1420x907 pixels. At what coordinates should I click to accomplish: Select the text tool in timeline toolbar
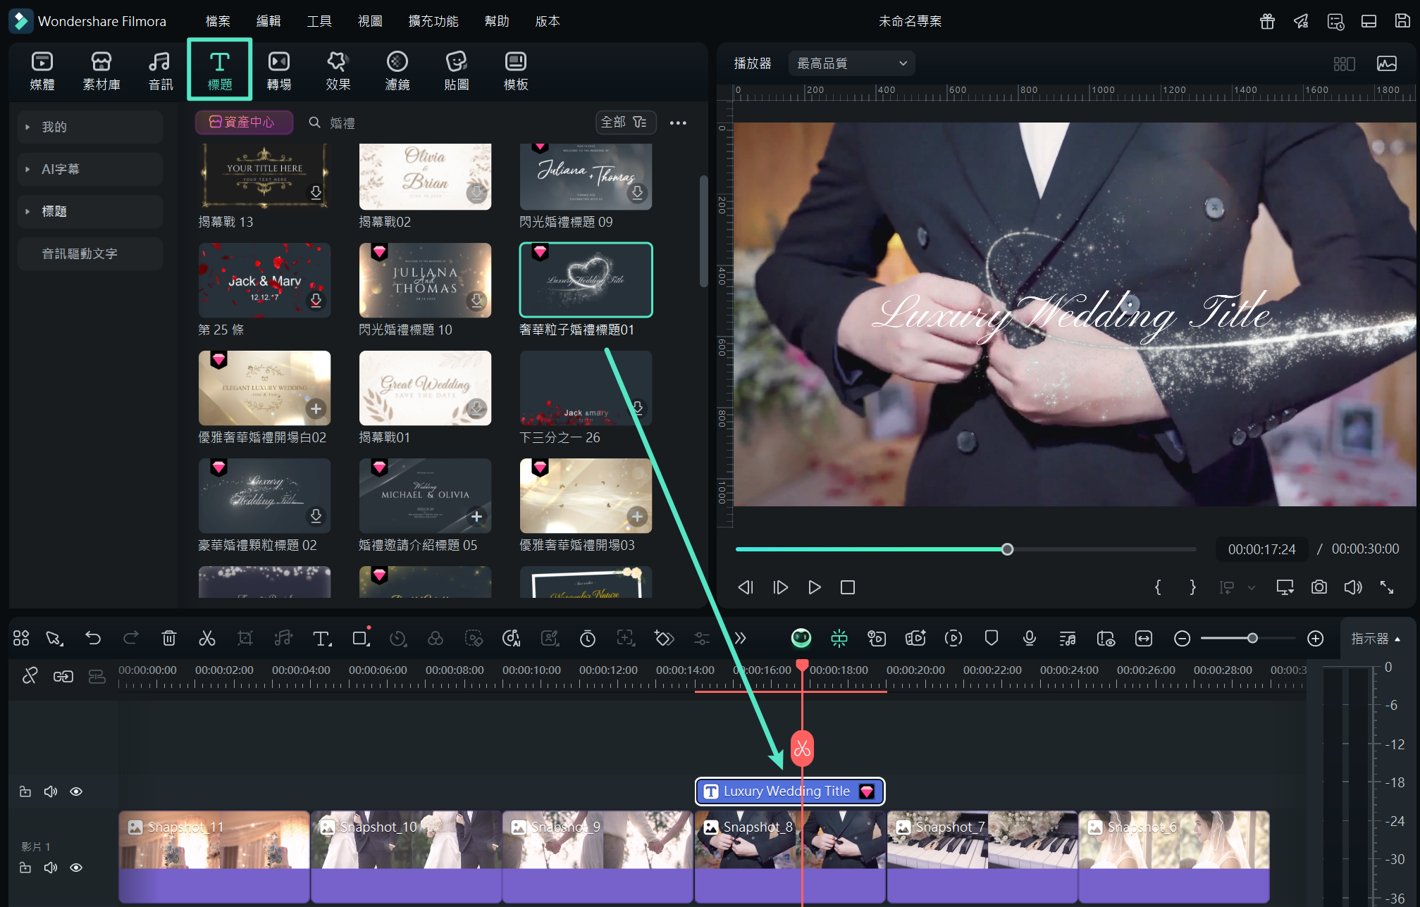[x=321, y=638]
